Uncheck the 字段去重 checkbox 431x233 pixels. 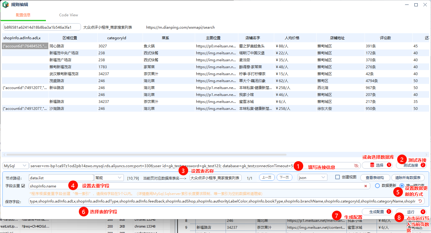[23, 186]
